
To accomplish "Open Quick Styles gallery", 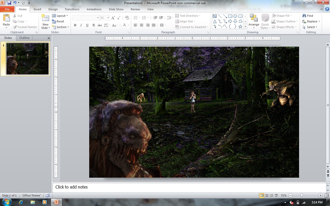I will [265, 22].
